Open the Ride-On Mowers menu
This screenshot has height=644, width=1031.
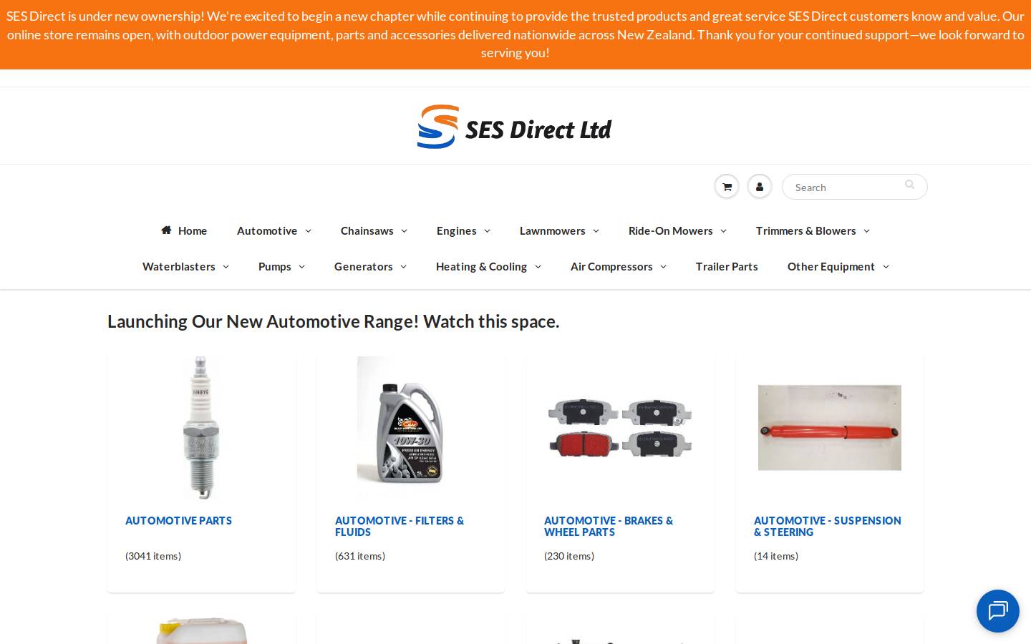pos(670,230)
